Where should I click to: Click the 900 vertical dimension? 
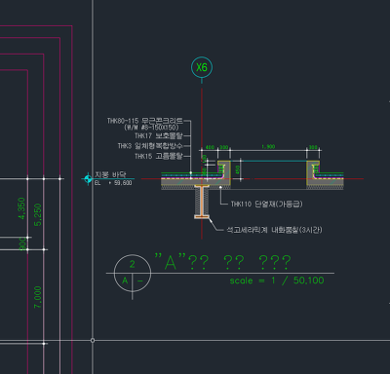(22, 243)
